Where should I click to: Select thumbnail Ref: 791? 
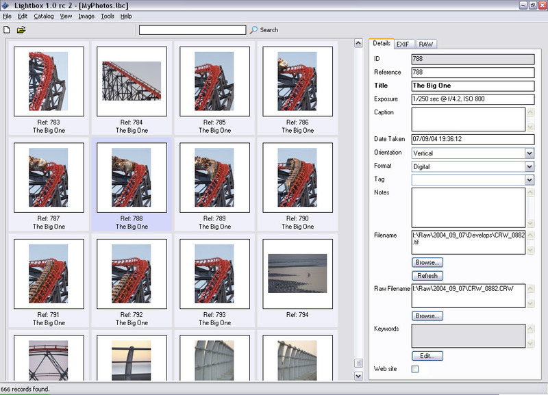tap(49, 274)
